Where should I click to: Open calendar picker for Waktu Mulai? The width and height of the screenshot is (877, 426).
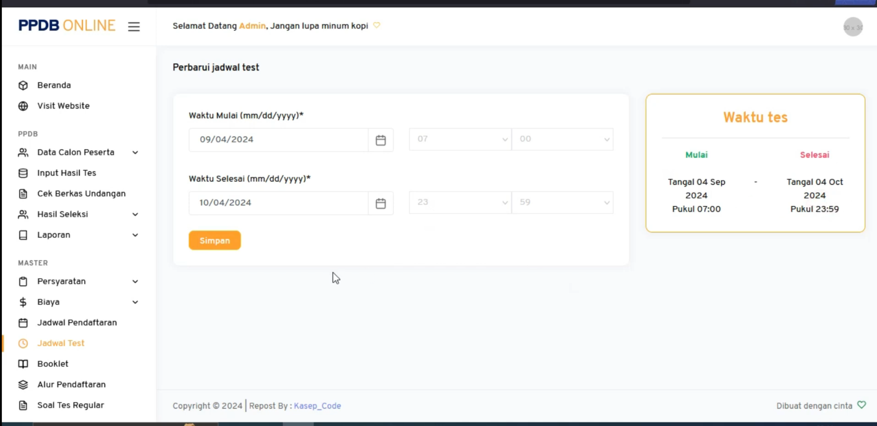point(380,140)
